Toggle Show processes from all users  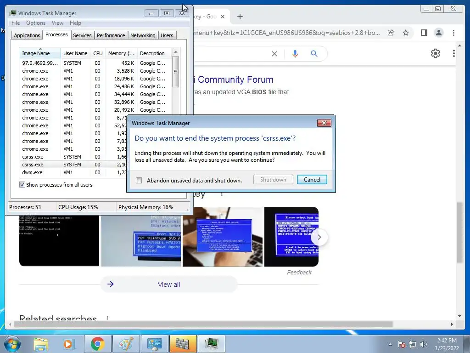(x=22, y=185)
